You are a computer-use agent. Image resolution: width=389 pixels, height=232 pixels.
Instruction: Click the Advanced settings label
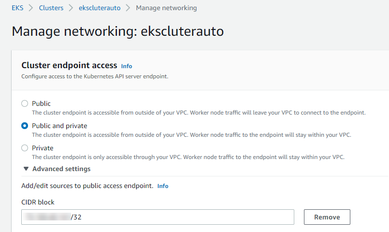coord(61,169)
